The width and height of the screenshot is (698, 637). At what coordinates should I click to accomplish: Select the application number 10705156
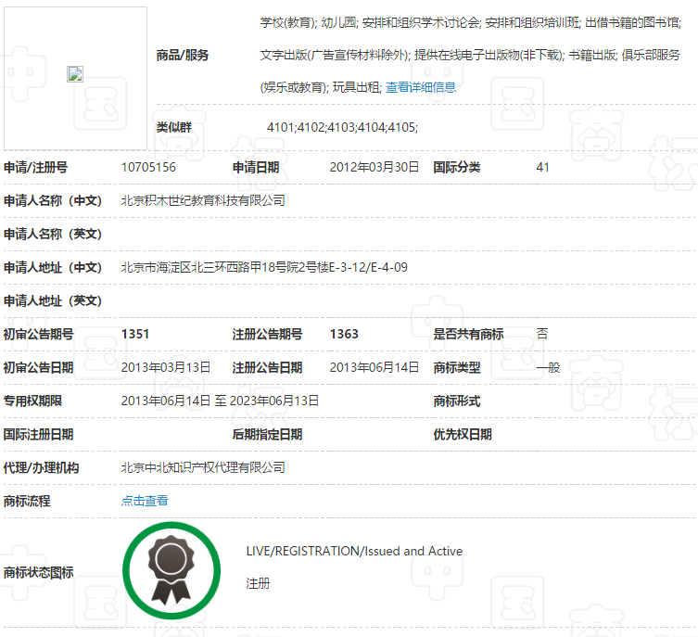tap(148, 168)
